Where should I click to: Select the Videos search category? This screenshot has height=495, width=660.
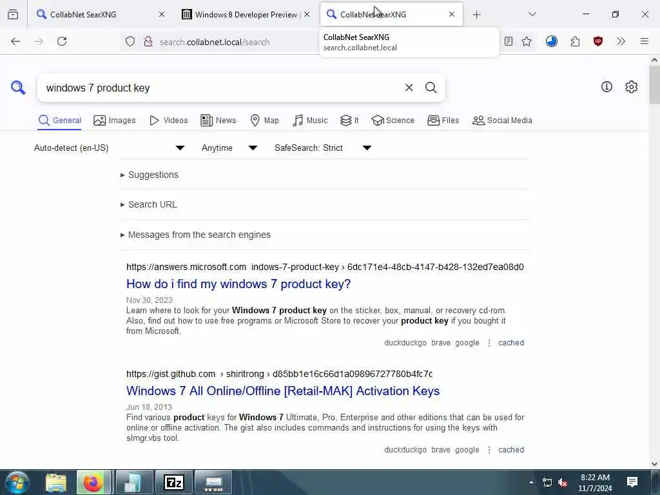pos(168,121)
